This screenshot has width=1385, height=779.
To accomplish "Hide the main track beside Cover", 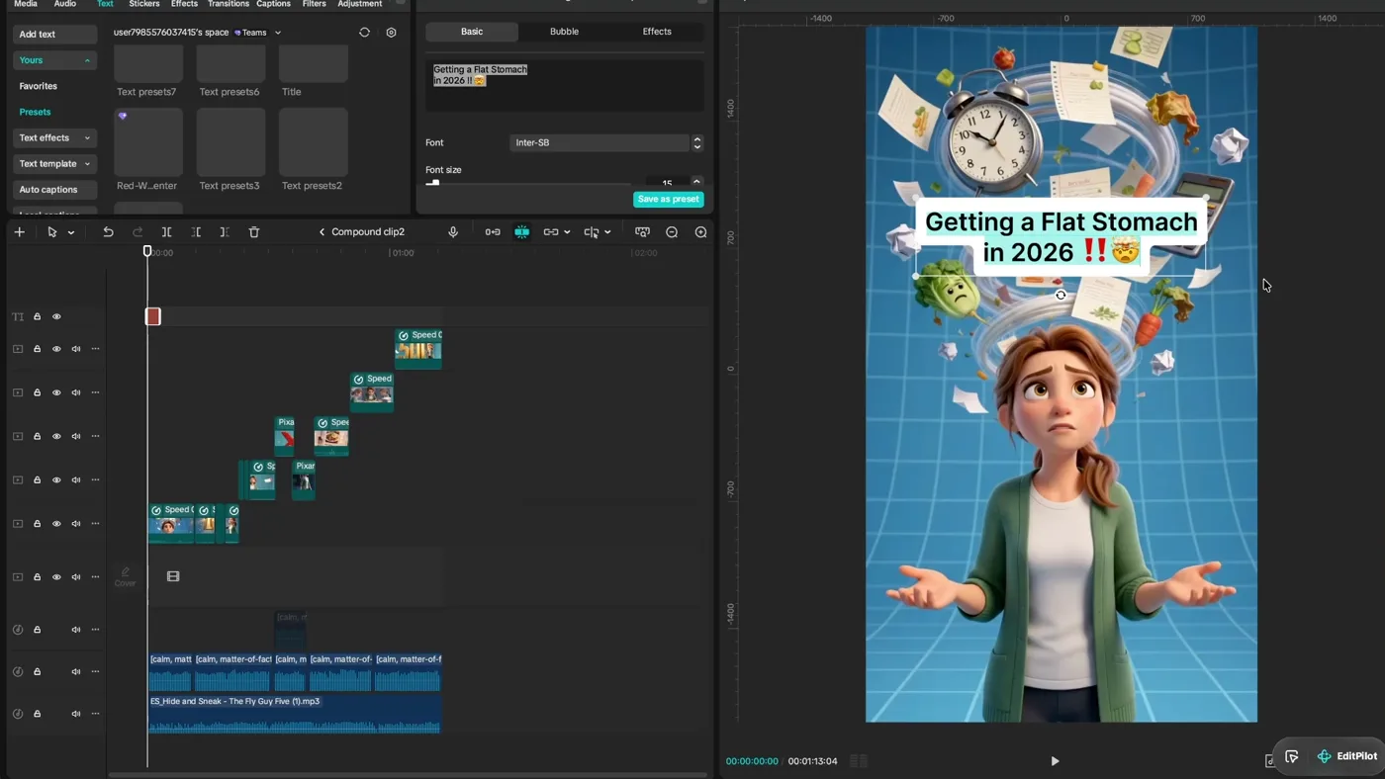I will tap(56, 577).
